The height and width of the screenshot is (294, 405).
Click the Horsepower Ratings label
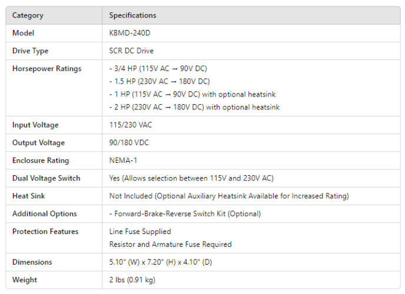(47, 69)
